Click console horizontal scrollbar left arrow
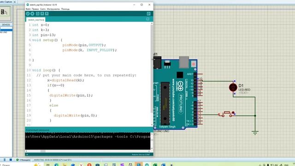The height and width of the screenshot is (166, 295). pyautogui.click(x=26, y=151)
